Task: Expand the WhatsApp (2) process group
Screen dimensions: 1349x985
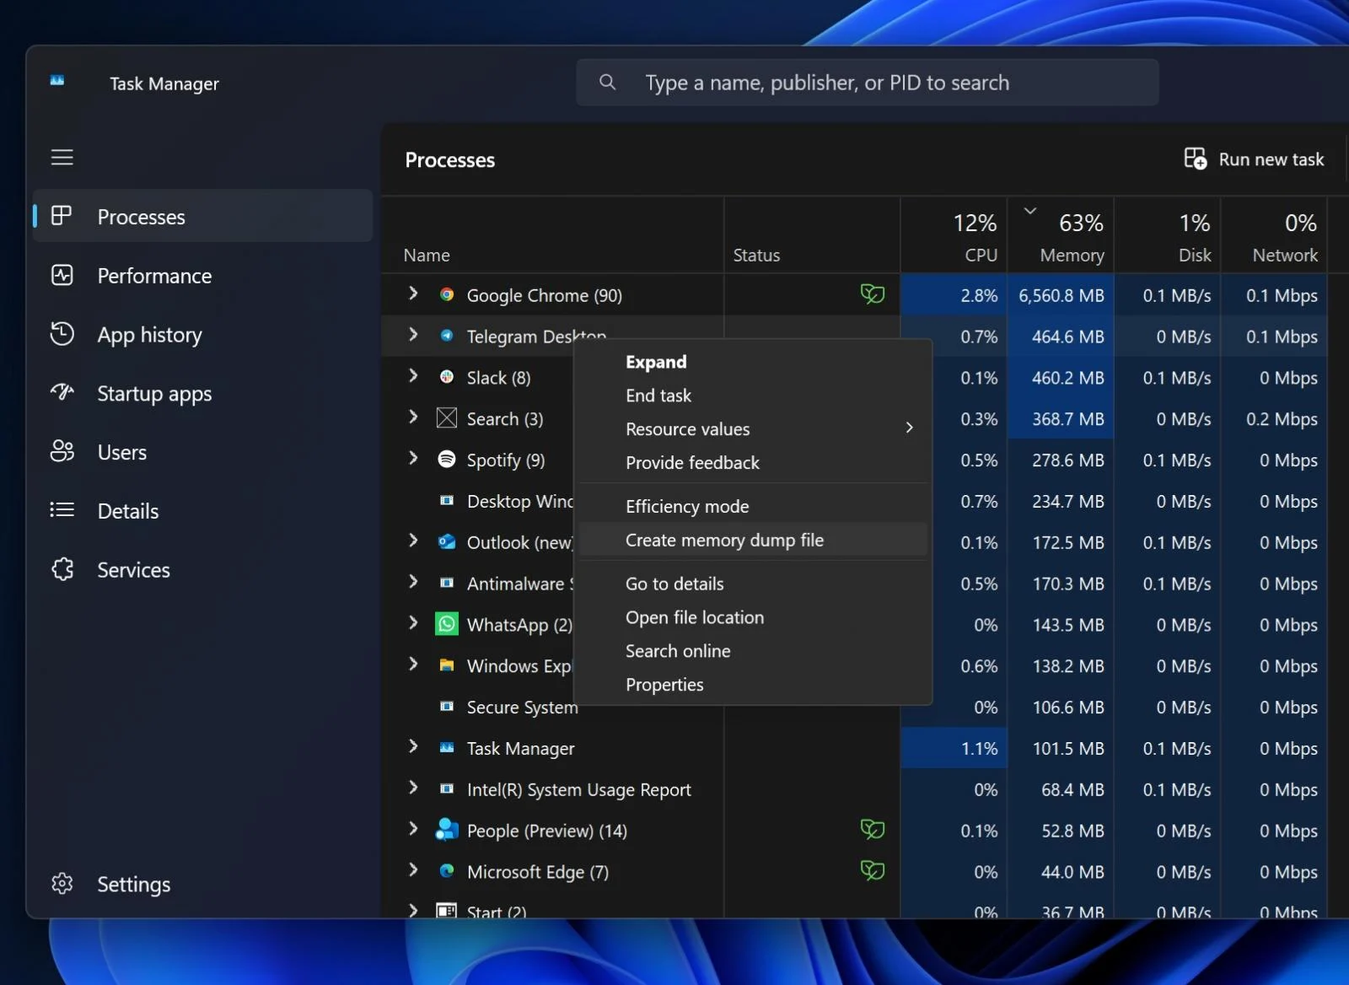Action: pos(413,623)
